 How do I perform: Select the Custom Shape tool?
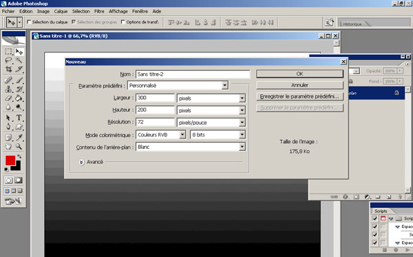click(19, 127)
